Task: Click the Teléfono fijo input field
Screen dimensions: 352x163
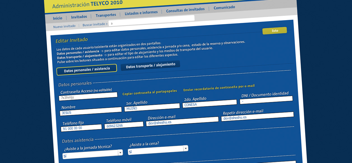Action: [81, 128]
